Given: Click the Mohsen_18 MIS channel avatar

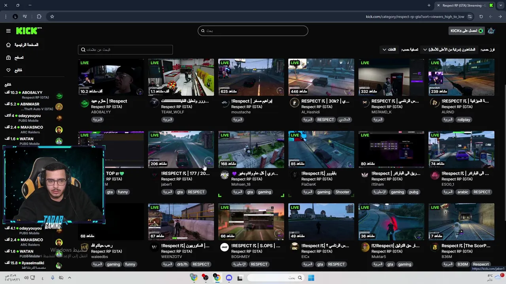Looking at the screenshot, I should pyautogui.click(x=225, y=176).
